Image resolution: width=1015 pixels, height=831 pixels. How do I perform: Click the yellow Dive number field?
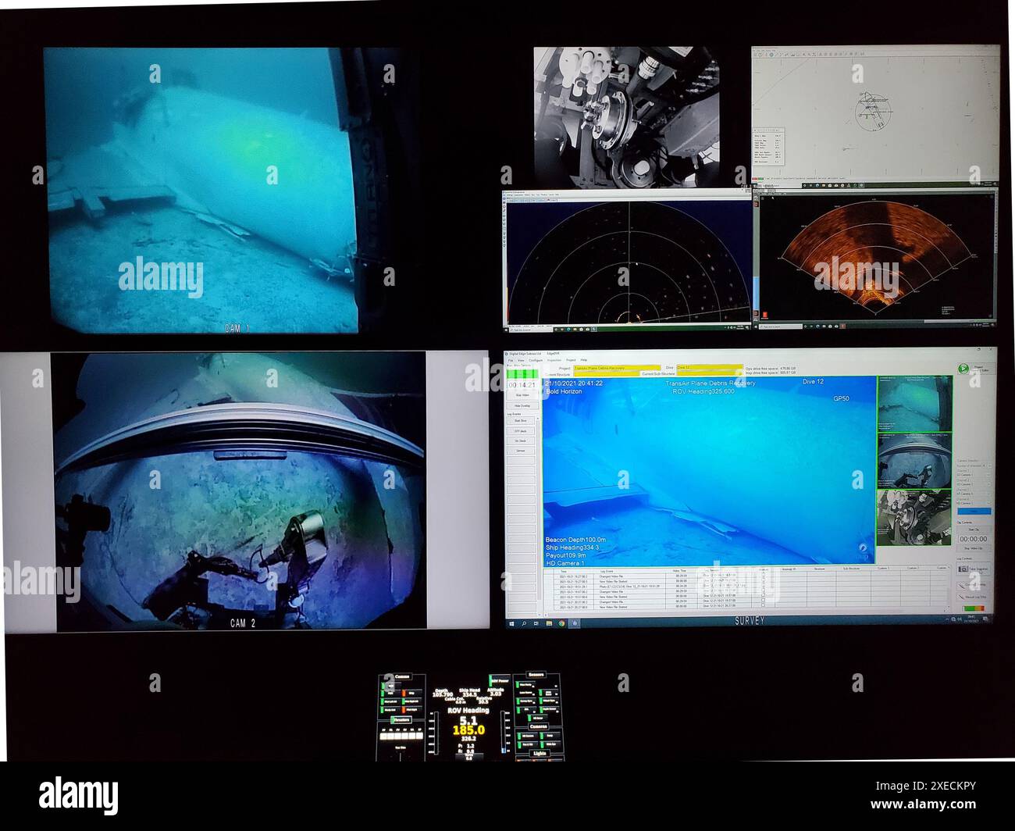click(x=709, y=368)
